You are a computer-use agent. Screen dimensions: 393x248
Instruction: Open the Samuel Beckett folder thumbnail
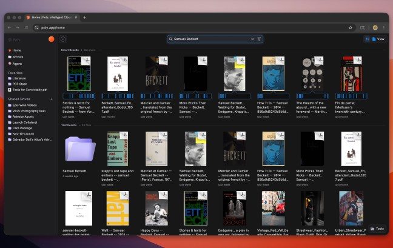[x=79, y=149]
